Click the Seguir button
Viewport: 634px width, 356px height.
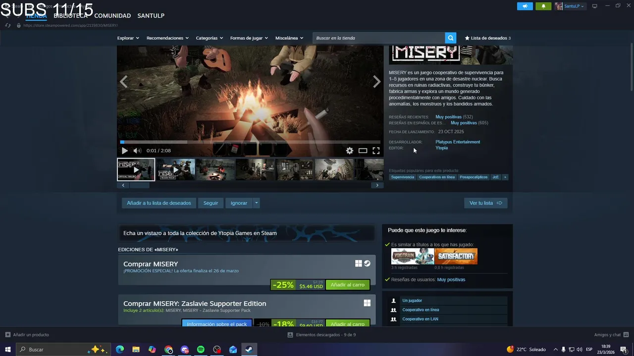click(211, 203)
